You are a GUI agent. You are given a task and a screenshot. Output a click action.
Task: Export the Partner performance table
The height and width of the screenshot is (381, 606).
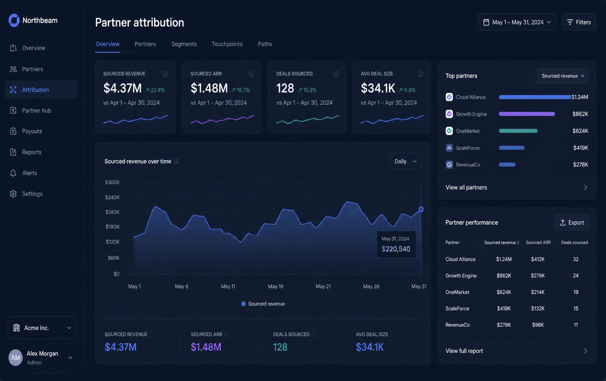pos(572,223)
